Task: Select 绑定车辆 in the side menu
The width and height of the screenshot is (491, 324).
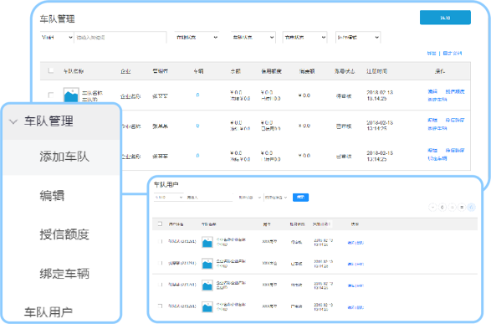Action: tap(64, 274)
